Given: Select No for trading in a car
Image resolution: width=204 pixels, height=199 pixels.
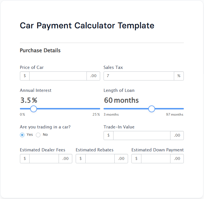Looking at the screenshot, I should [38, 135].
